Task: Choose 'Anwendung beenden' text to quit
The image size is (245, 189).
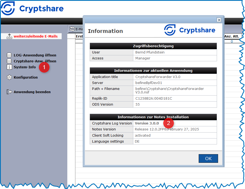Action: pyautogui.click(x=32, y=92)
